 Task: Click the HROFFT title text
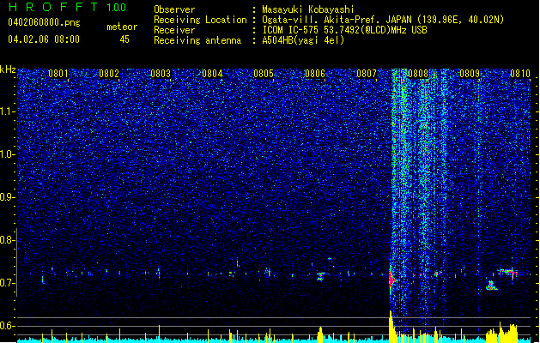[x=53, y=7]
